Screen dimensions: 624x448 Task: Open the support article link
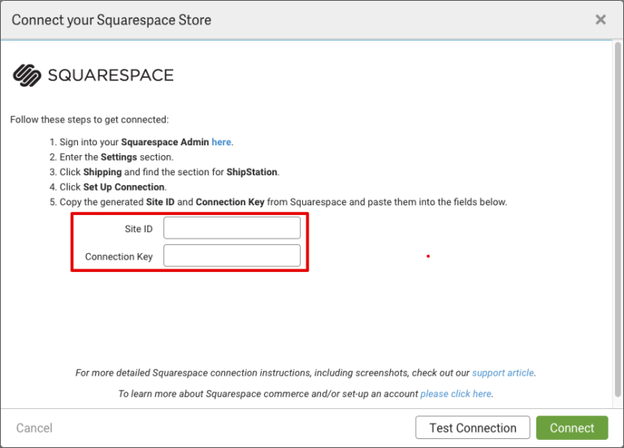[x=503, y=373]
